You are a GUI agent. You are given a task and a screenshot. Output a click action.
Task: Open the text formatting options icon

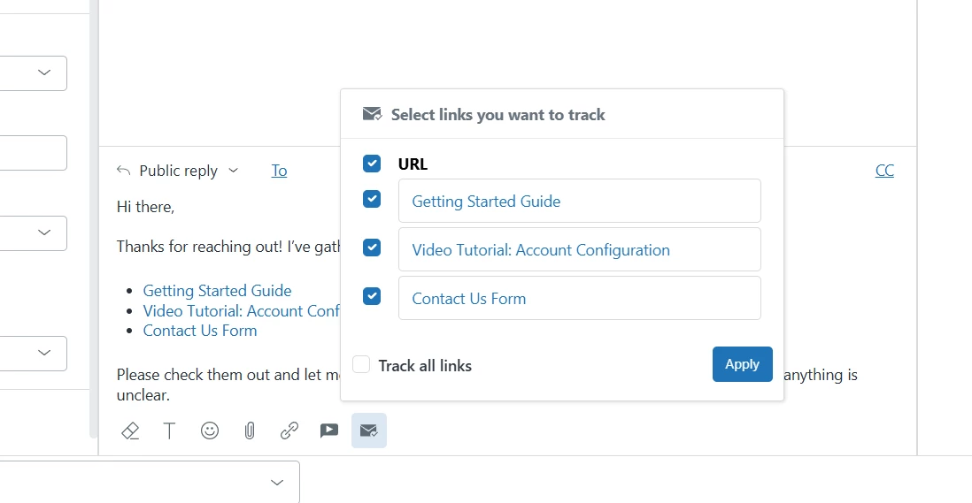coord(169,431)
